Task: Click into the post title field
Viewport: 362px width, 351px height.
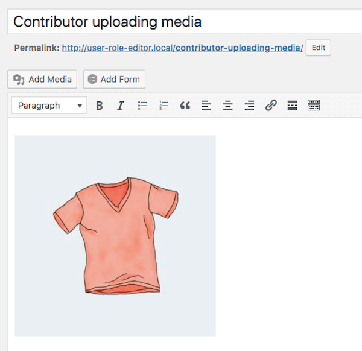Action: (x=185, y=22)
